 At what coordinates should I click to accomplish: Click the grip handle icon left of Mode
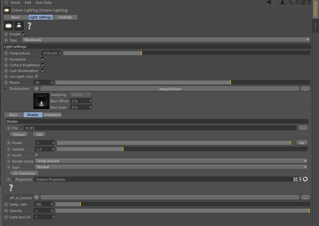pyautogui.click(x=6, y=3)
